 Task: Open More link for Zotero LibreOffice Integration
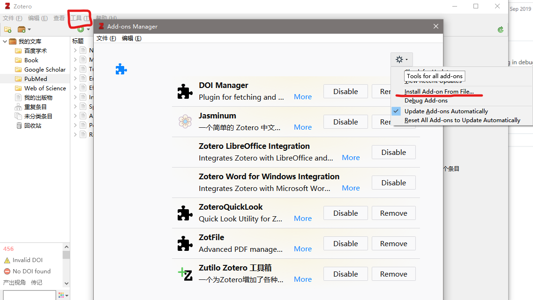pyautogui.click(x=351, y=157)
